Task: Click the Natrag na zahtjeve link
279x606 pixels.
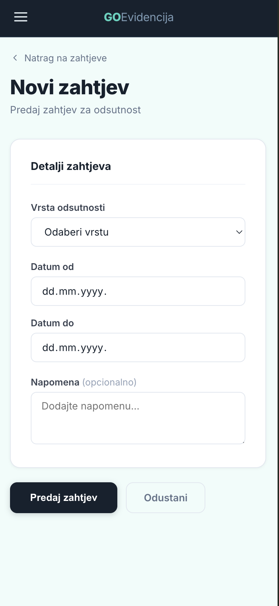Action: pyautogui.click(x=65, y=58)
